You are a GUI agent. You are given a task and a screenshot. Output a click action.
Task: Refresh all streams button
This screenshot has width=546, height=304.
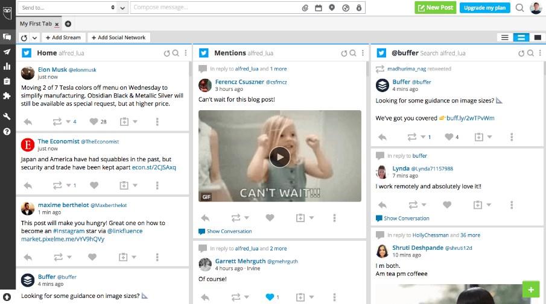point(24,37)
